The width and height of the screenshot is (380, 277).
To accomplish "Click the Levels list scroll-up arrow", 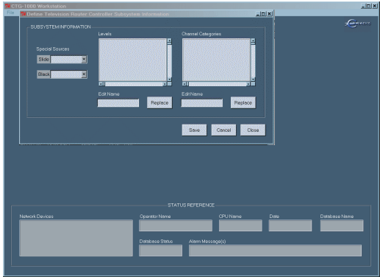I will [x=169, y=41].
